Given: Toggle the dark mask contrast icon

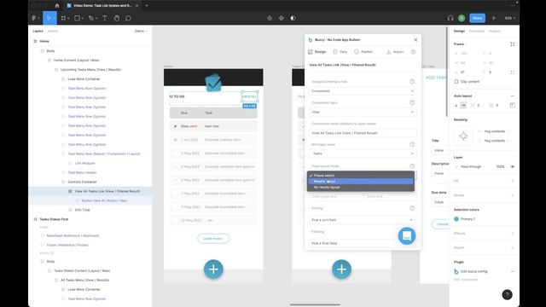Looking at the screenshot, I should coord(293,18).
